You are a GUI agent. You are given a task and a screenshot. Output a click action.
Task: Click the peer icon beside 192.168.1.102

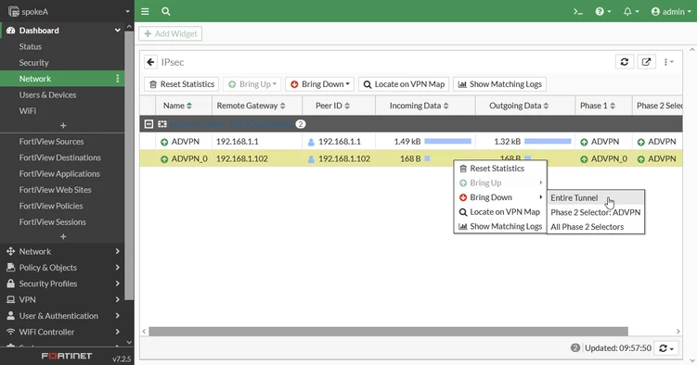click(311, 159)
